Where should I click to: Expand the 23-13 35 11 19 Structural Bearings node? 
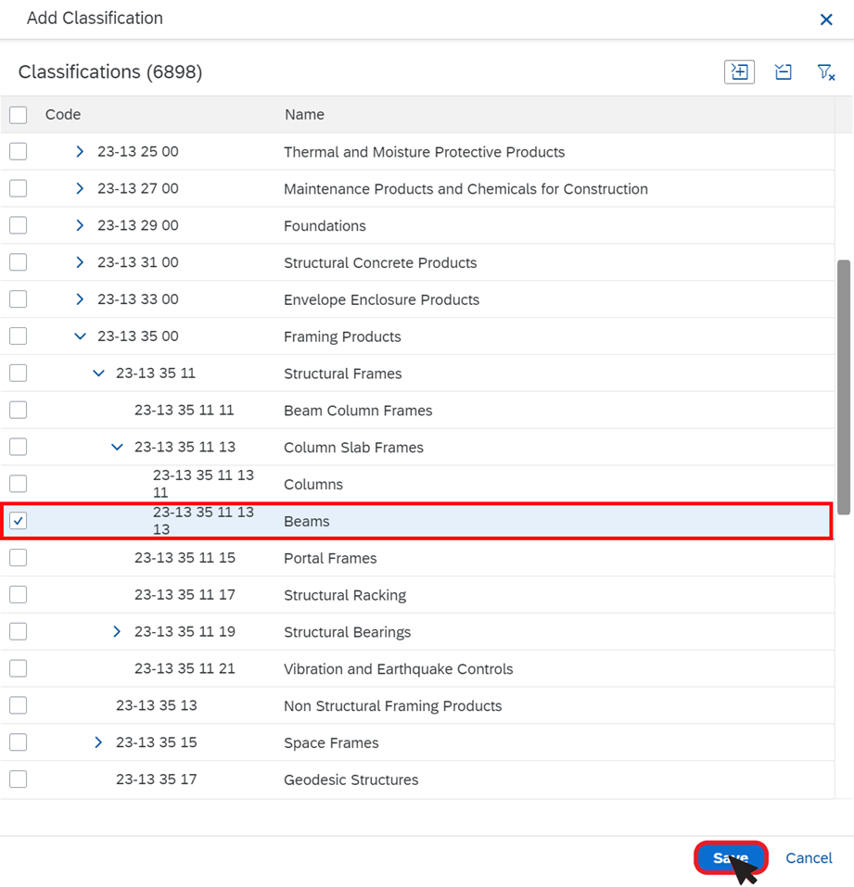click(117, 631)
